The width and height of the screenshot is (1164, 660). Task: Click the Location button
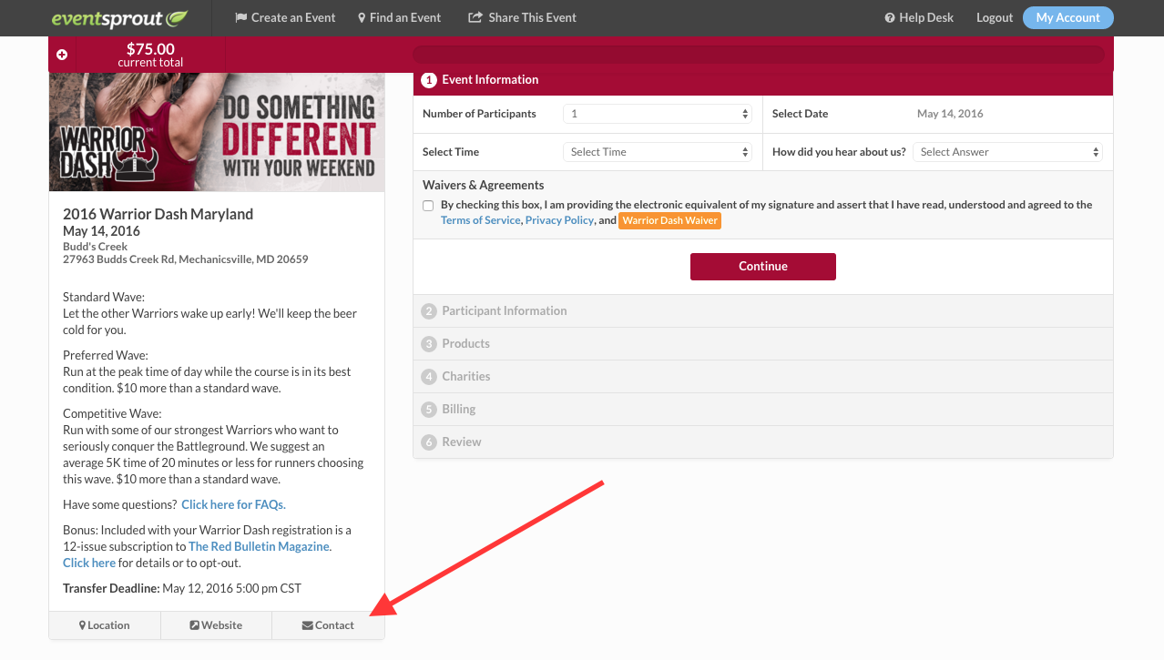(105, 625)
